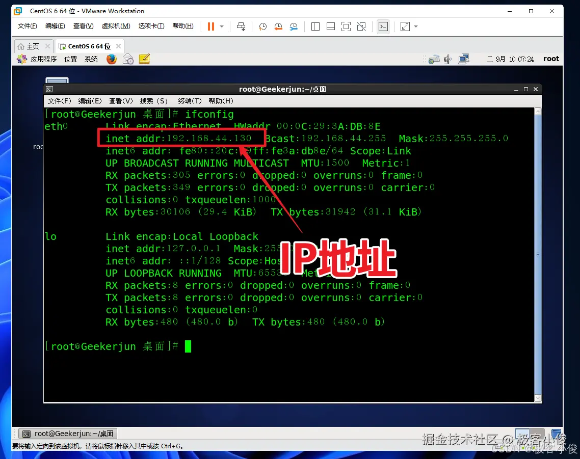
Task: Open VMware 编辑(E) menu
Action: [x=55, y=26]
